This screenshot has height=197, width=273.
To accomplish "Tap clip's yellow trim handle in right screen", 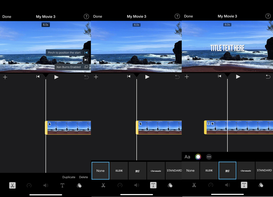I will pos(205,127).
